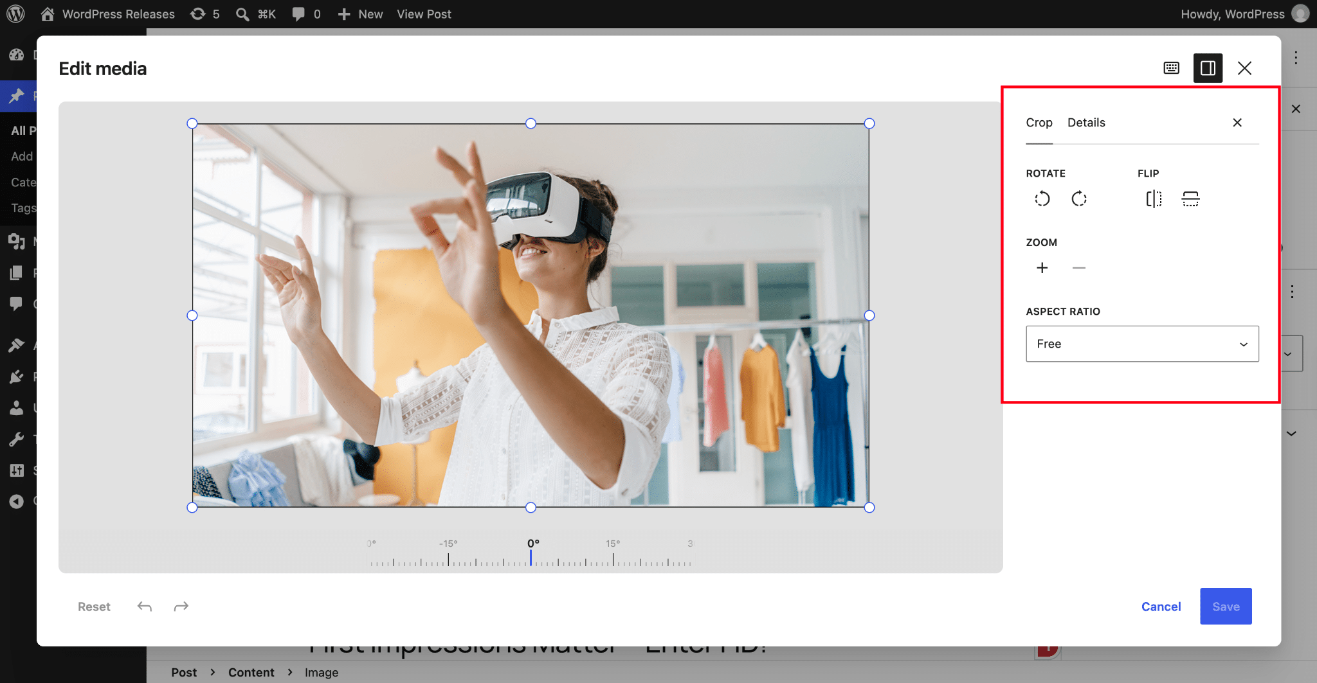Click Content in the breadcrumb bar
The height and width of the screenshot is (683, 1317).
pyautogui.click(x=251, y=672)
